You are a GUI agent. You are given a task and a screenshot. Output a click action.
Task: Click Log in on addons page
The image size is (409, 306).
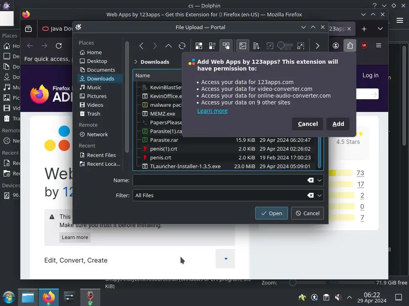pyautogui.click(x=370, y=75)
